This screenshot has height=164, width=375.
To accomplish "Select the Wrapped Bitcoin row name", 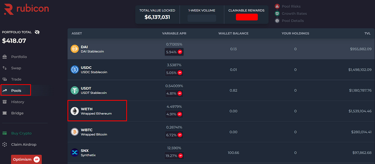I will [x=94, y=134].
